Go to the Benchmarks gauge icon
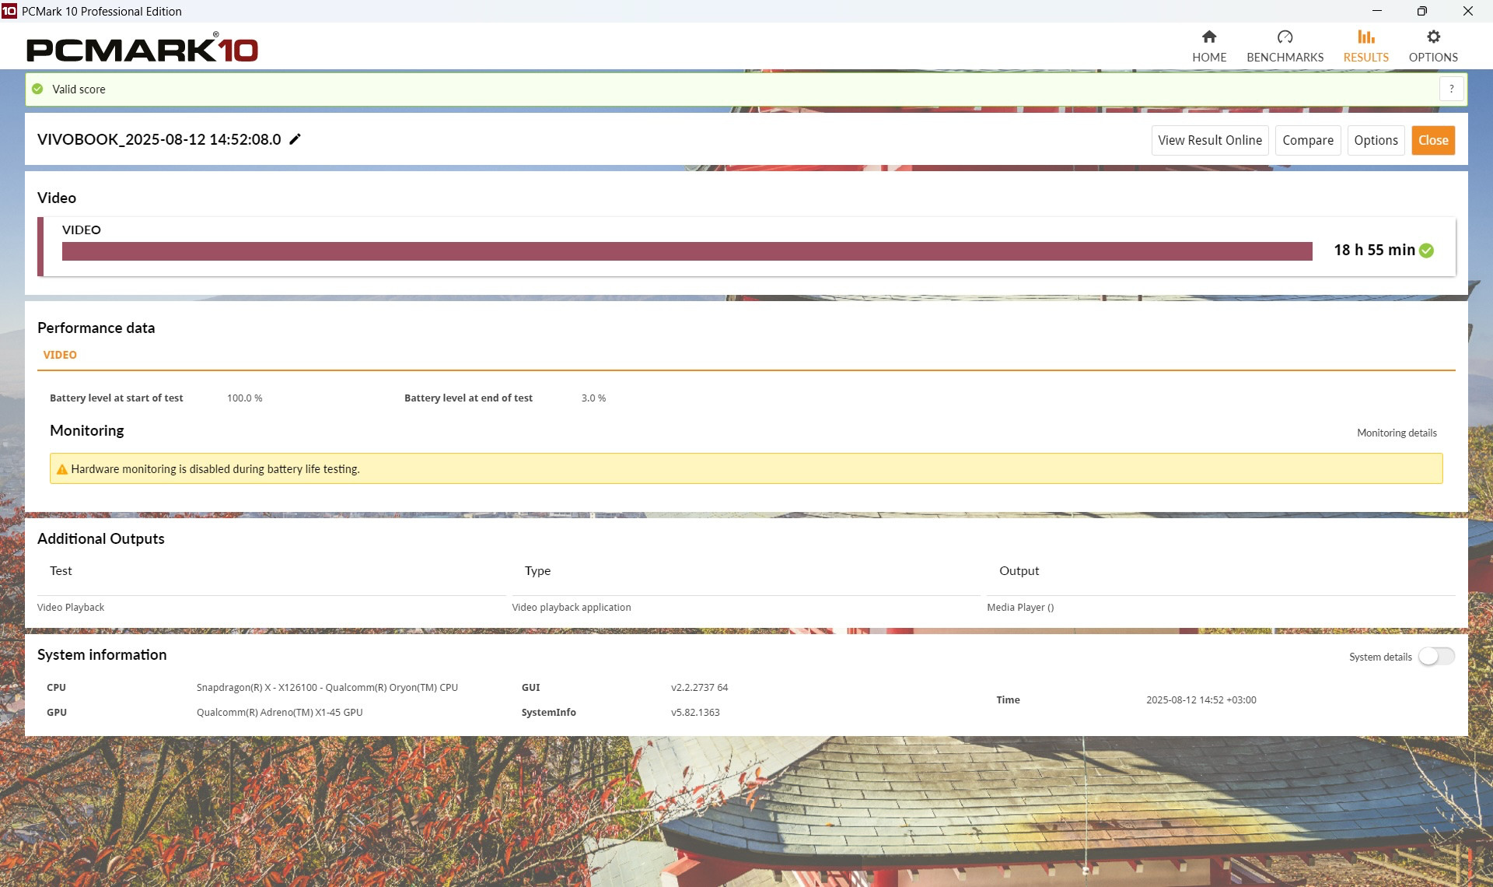Image resolution: width=1493 pixels, height=887 pixels. (1285, 37)
